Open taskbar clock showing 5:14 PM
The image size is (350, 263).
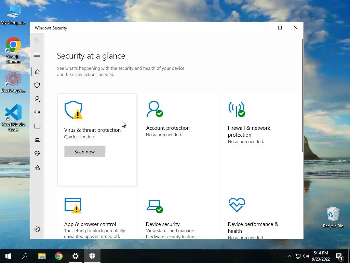point(321,256)
